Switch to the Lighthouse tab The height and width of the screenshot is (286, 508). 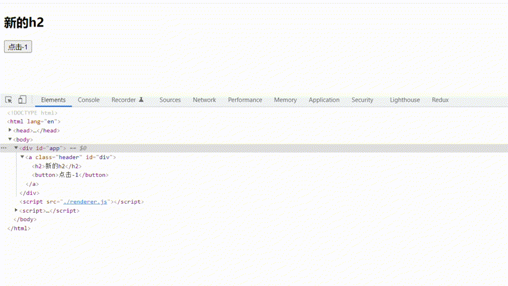click(x=405, y=100)
